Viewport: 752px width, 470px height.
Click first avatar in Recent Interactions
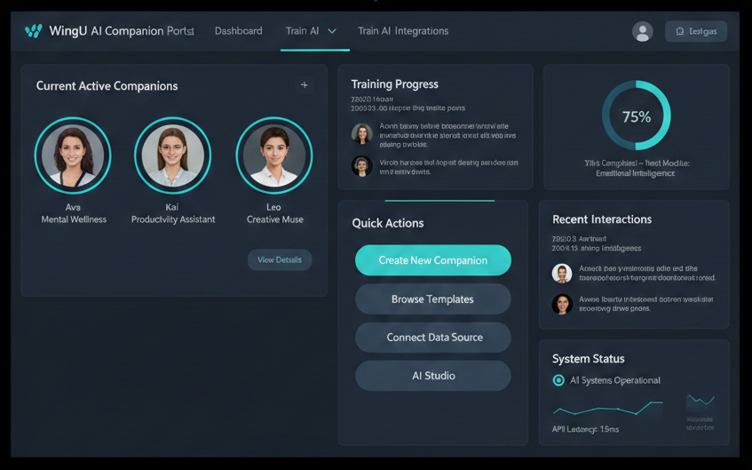(x=561, y=274)
